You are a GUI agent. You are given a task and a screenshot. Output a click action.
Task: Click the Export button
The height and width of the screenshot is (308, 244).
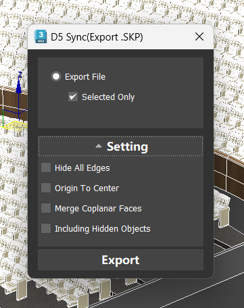[120, 260]
